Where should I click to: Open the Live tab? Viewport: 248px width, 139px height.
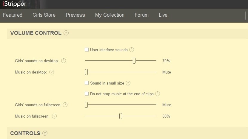coord(163,15)
